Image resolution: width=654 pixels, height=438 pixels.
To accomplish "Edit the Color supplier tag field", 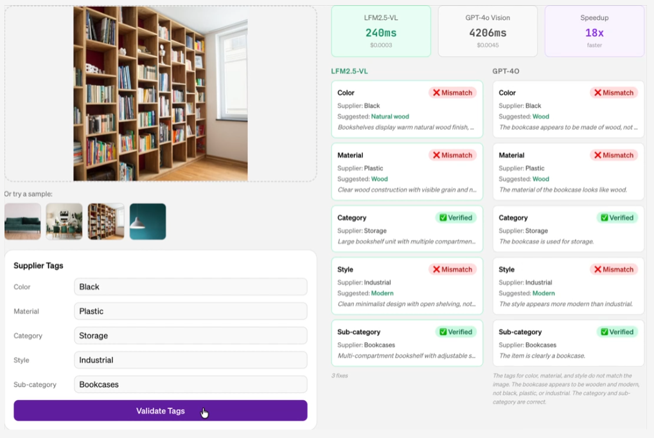I will point(190,287).
